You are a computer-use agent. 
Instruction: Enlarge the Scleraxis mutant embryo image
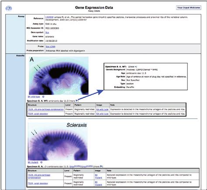pyautogui.click(x=58, y=141)
